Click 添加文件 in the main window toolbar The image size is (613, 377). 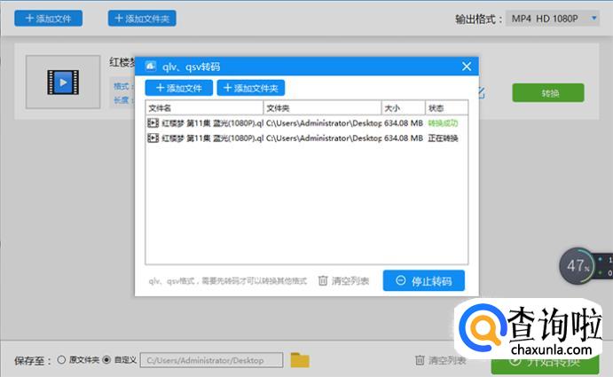[48, 19]
